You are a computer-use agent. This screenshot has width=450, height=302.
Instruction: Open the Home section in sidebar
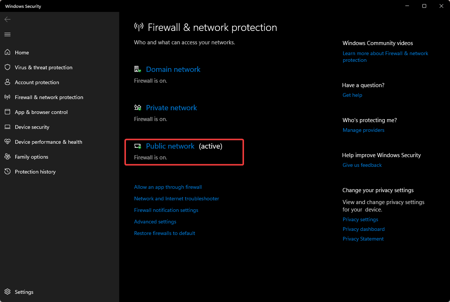pos(22,53)
